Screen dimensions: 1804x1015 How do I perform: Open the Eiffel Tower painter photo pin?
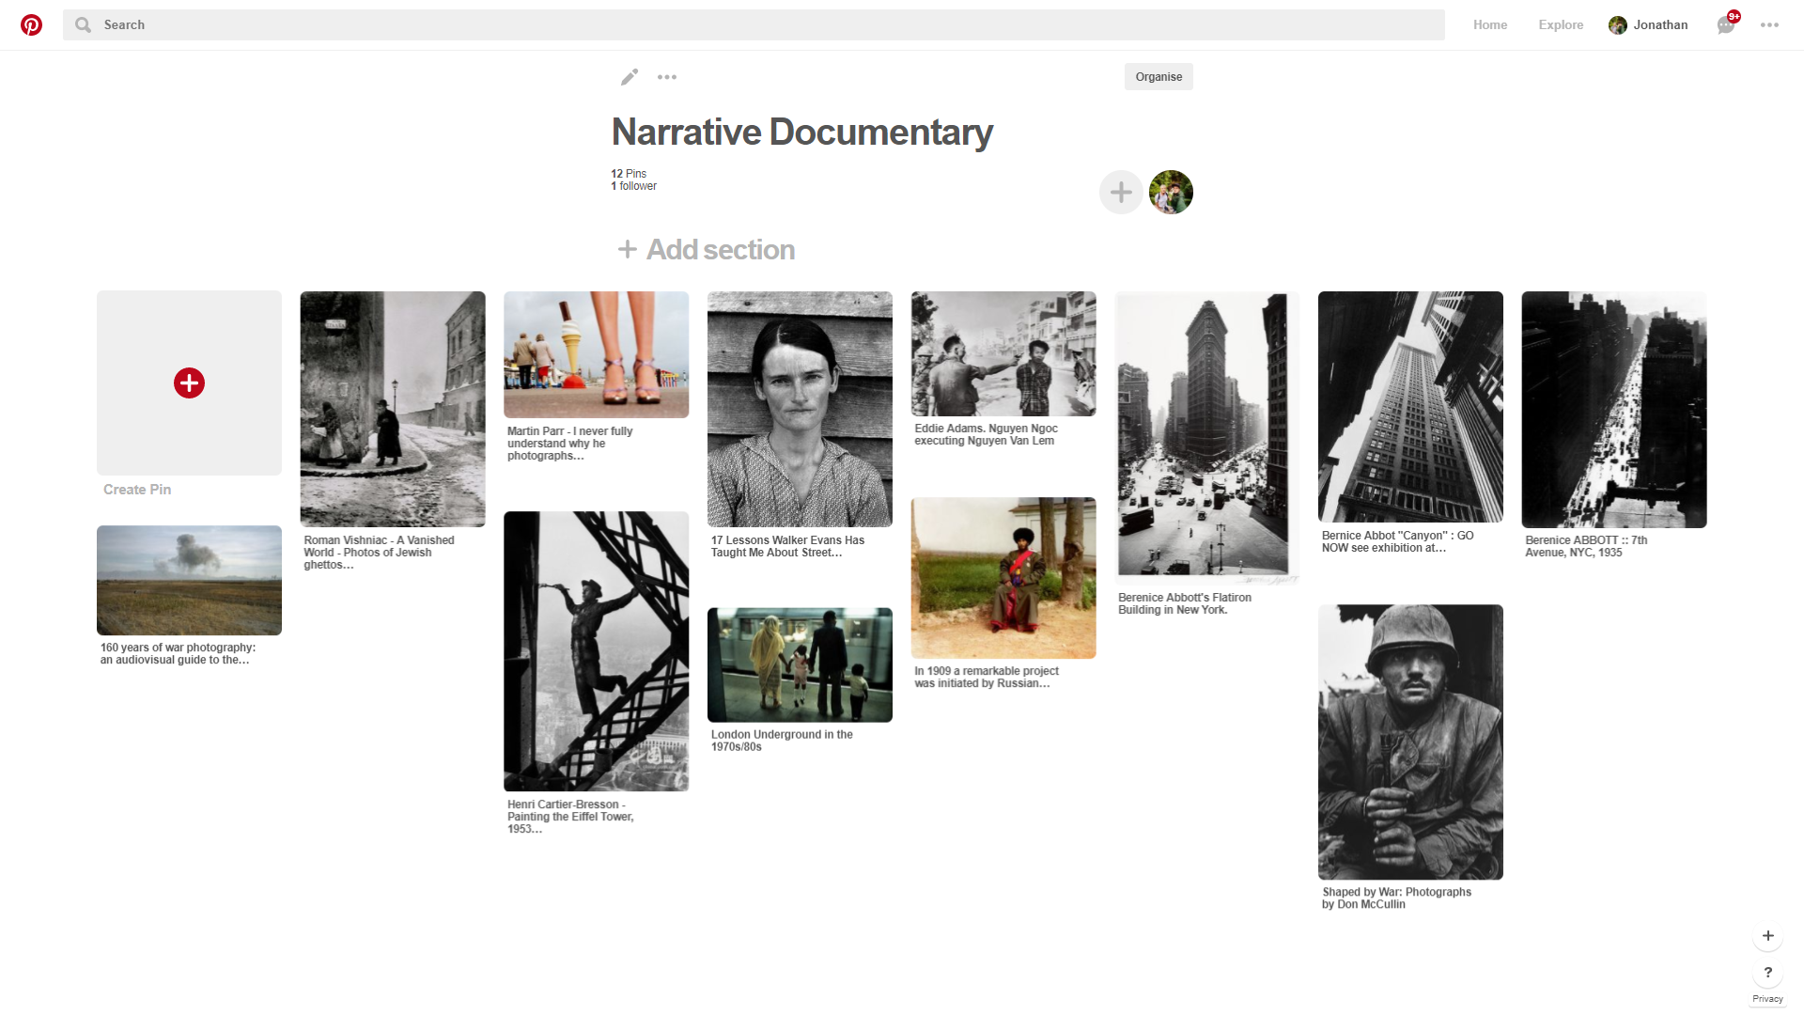[x=597, y=651]
